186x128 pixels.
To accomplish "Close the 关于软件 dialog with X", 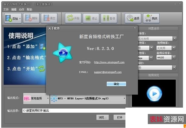I will pos(135,28).
